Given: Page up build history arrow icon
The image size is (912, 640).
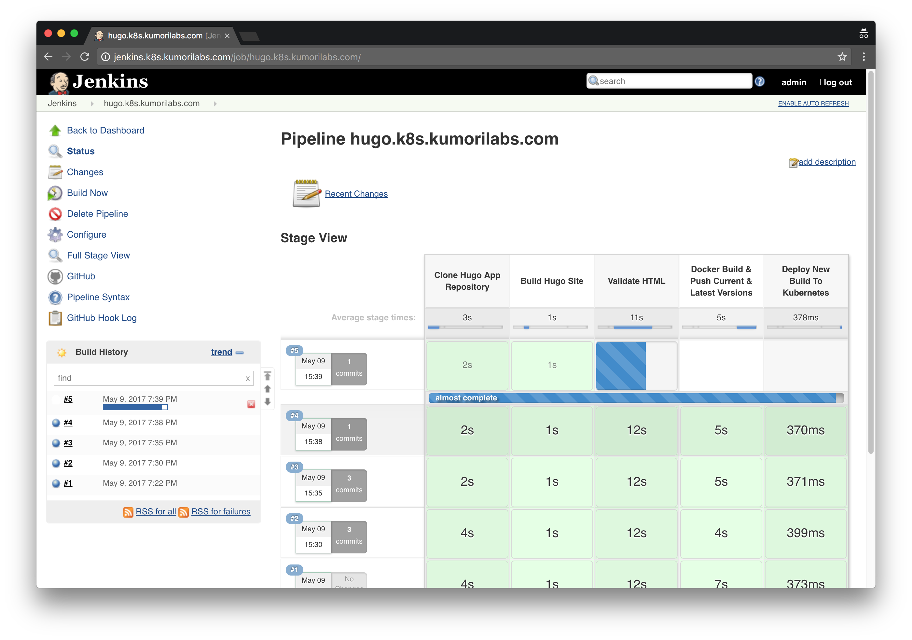Looking at the screenshot, I should [x=267, y=389].
